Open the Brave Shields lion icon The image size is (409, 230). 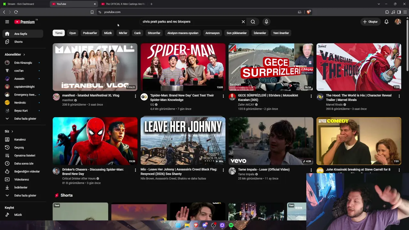[x=309, y=12]
